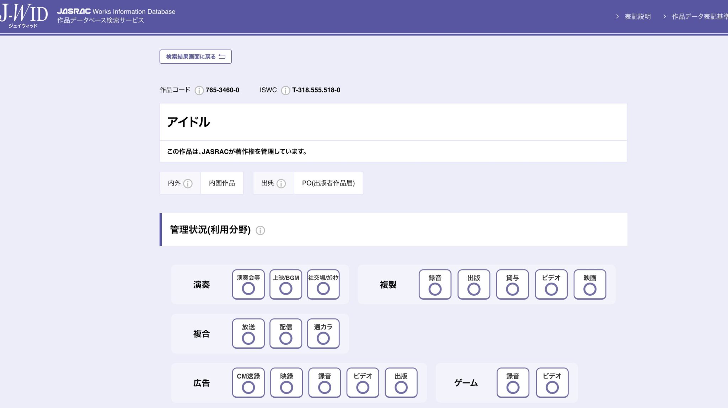Open the info tooltip for 出典

point(282,183)
